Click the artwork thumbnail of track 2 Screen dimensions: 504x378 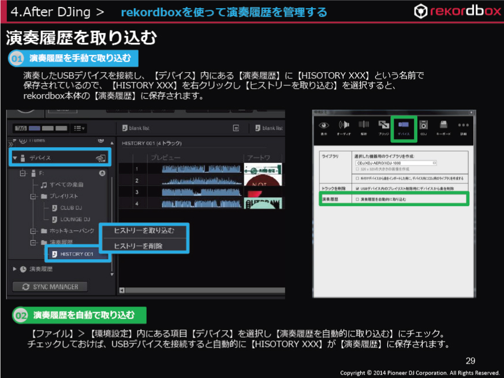point(263,180)
